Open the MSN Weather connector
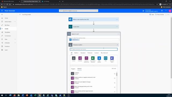The width and height of the screenshot is (172, 97). (x=99, y=58)
